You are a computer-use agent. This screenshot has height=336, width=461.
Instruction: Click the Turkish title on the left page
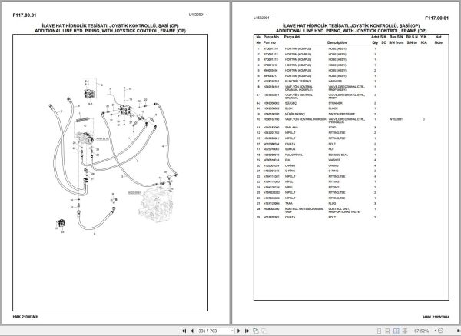click(x=110, y=25)
